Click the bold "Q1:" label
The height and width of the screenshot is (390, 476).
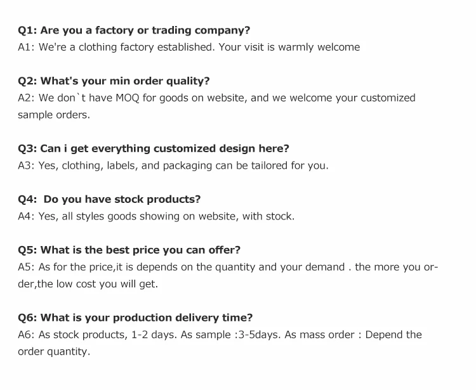click(27, 30)
